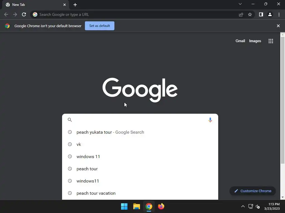Image resolution: width=285 pixels, height=213 pixels.
Task: Close the New Tab tab
Action: tap(65, 5)
